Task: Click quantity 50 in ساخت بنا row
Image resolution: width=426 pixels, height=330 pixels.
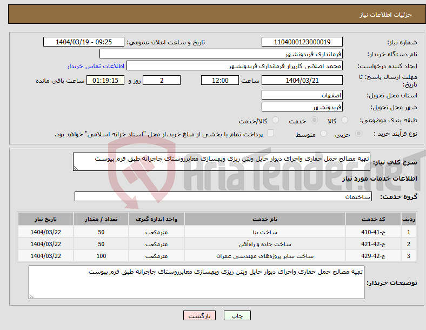Action: [x=101, y=232]
